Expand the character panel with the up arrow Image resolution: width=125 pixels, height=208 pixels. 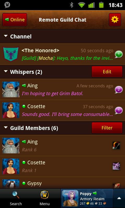(x=119, y=198)
